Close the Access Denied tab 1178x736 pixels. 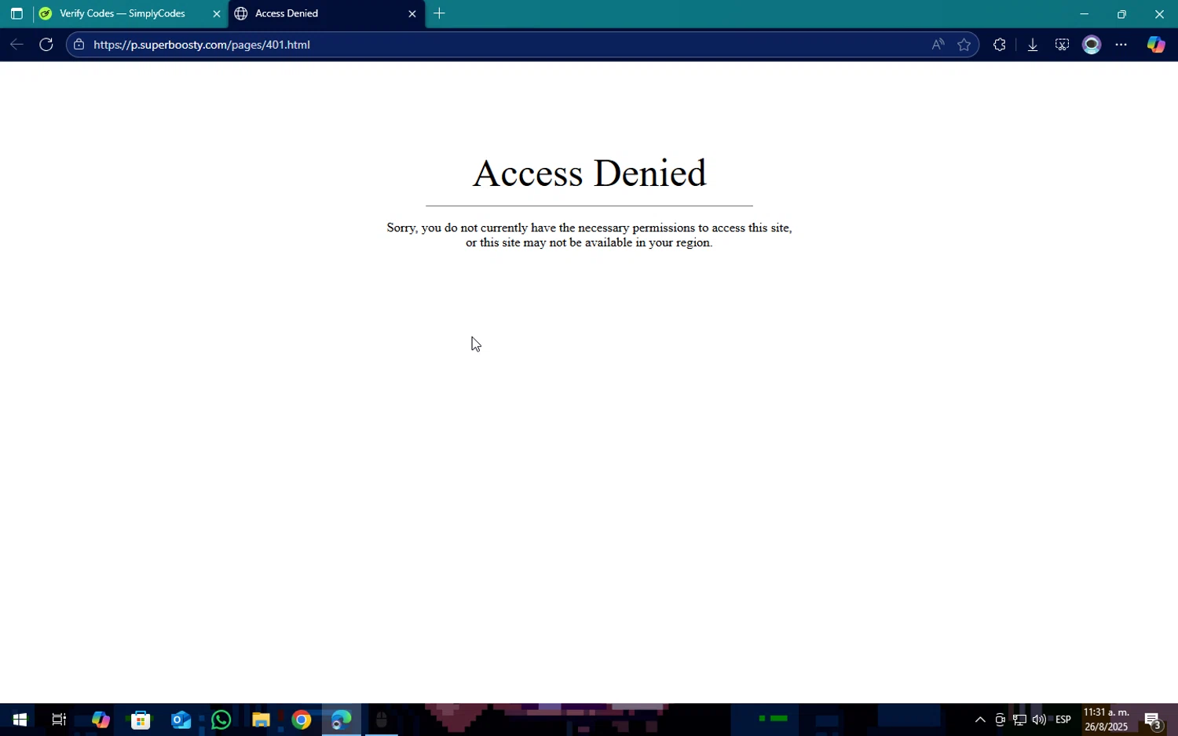point(412,13)
